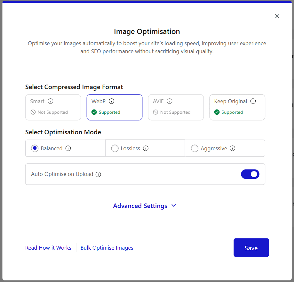Click the Keep Original info icon
The width and height of the screenshot is (294, 282).
pos(253,101)
